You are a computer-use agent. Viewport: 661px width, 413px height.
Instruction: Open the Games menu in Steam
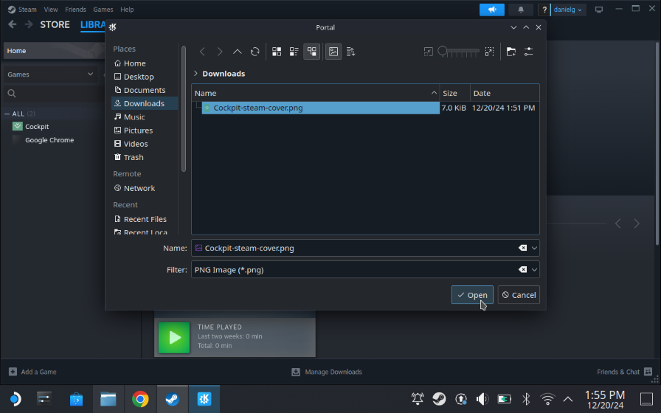[103, 10]
